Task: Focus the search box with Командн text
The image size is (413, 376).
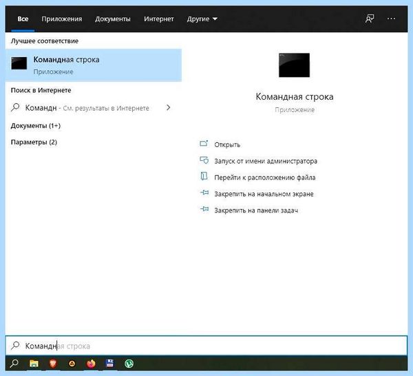Action: coord(206,346)
